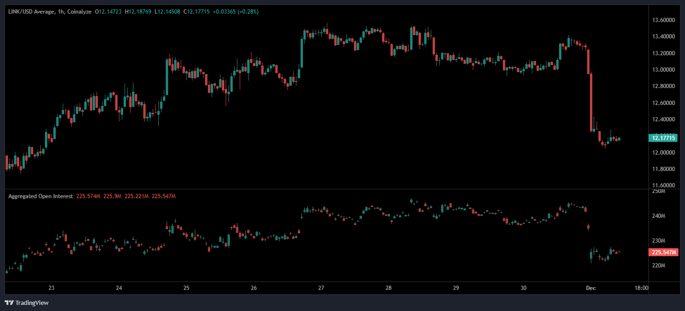Click the green 12.17715 current price tag
The width and height of the screenshot is (685, 311).
point(663,138)
